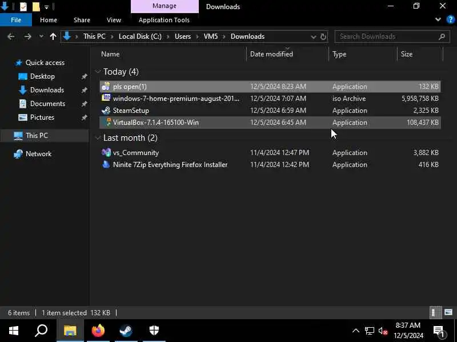The height and width of the screenshot is (342, 457).
Task: Expand the address bar history dropdown
Action: 313,37
